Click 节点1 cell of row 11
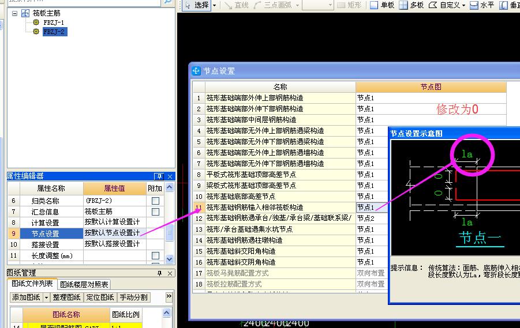The width and height of the screenshot is (520, 328). click(372, 208)
